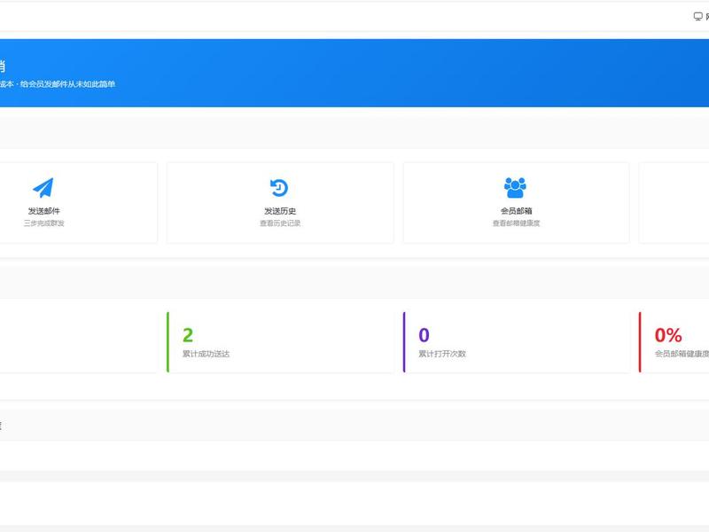The width and height of the screenshot is (709, 532).
Task: Go to the 发送历史 label
Action: (x=280, y=211)
